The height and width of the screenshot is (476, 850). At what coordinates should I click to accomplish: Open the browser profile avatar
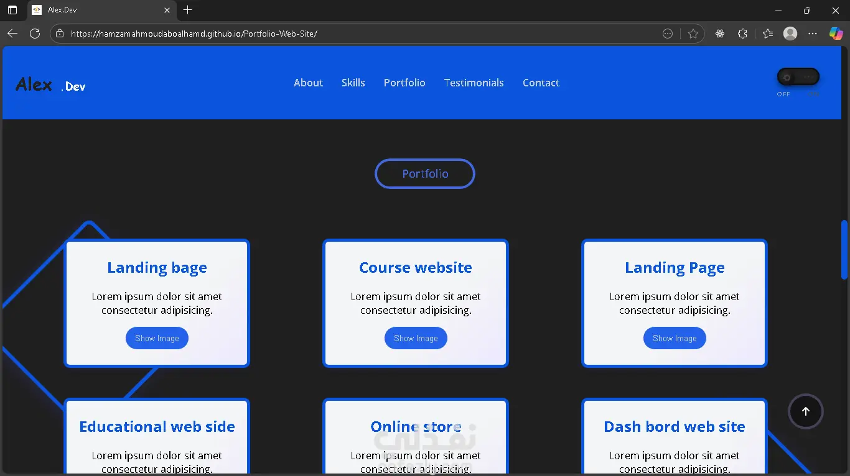(790, 34)
